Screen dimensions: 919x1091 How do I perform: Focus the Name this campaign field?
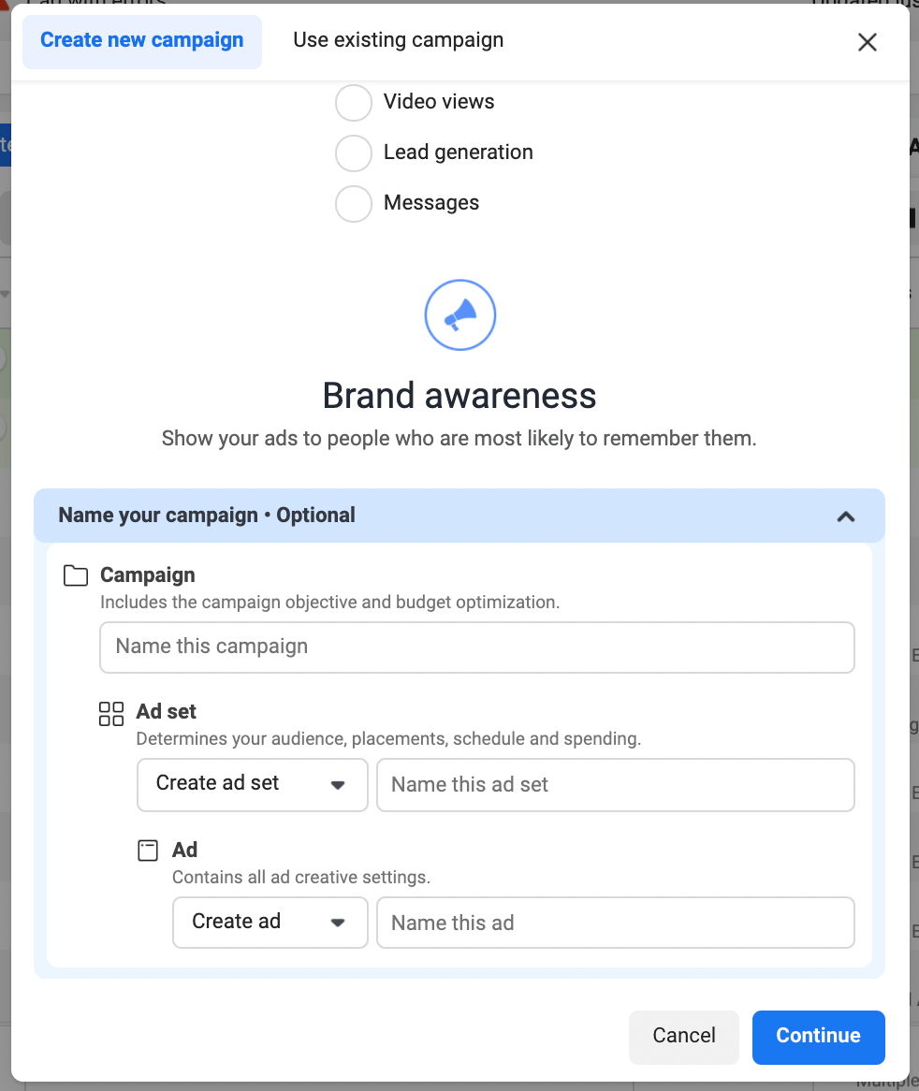pyautogui.click(x=476, y=647)
